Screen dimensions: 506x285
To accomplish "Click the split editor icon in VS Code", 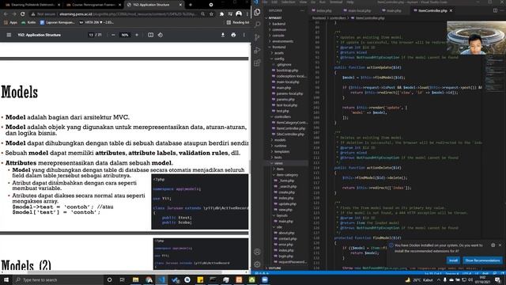I will pyautogui.click(x=495, y=10).
